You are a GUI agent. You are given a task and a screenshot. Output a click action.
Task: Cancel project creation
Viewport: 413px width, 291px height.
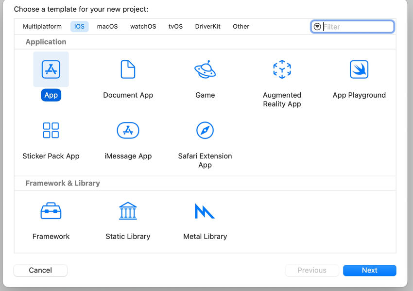(x=40, y=270)
